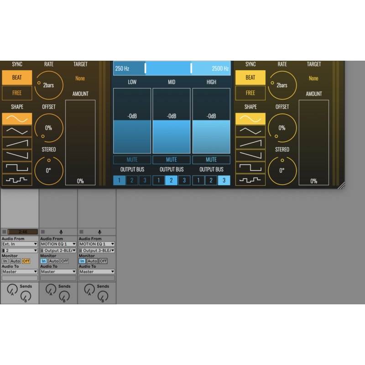The height and width of the screenshot is (365, 365).
Task: Click microphone arm icon on second track
Action: click(61, 232)
